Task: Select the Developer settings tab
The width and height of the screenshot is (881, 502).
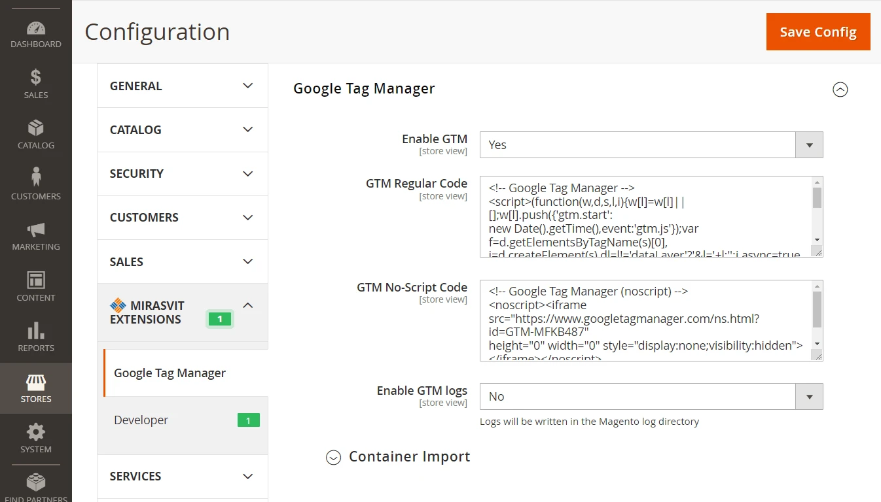Action: click(141, 420)
